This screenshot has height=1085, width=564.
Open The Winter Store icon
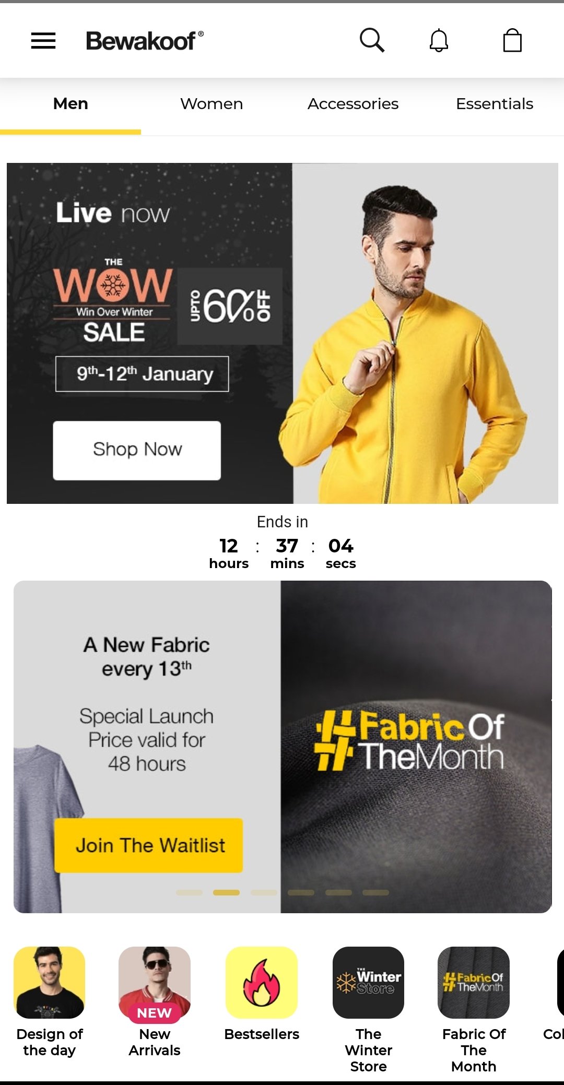369,982
